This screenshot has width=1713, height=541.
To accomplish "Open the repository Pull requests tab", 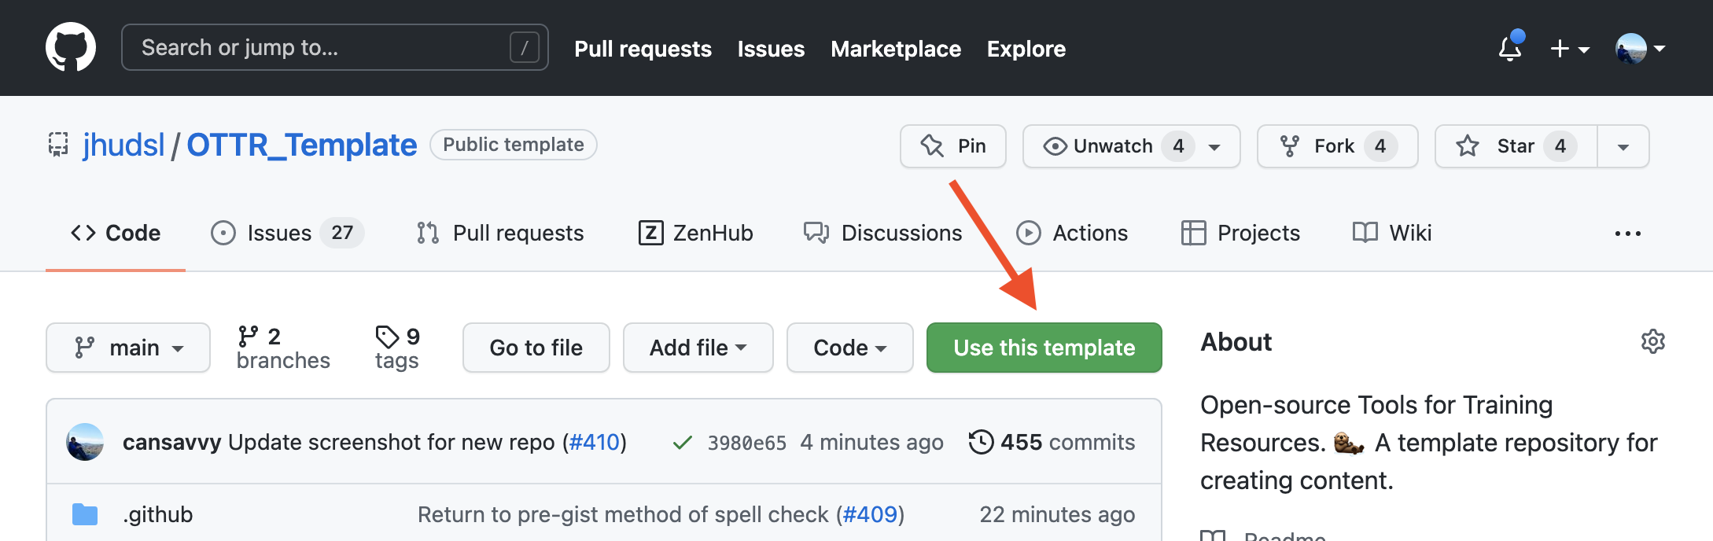I will click(500, 233).
